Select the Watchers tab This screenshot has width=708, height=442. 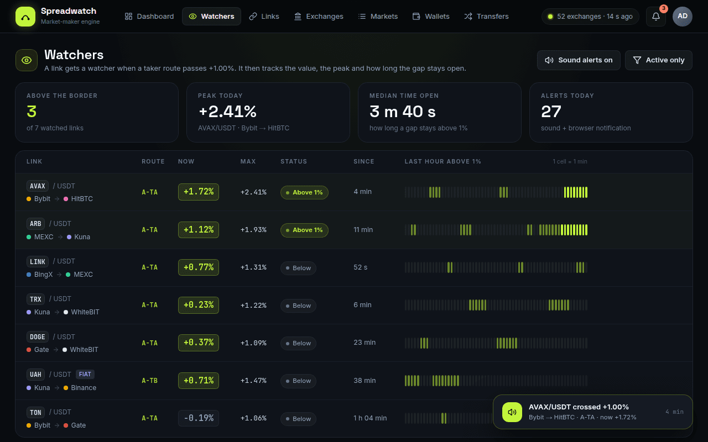(211, 17)
